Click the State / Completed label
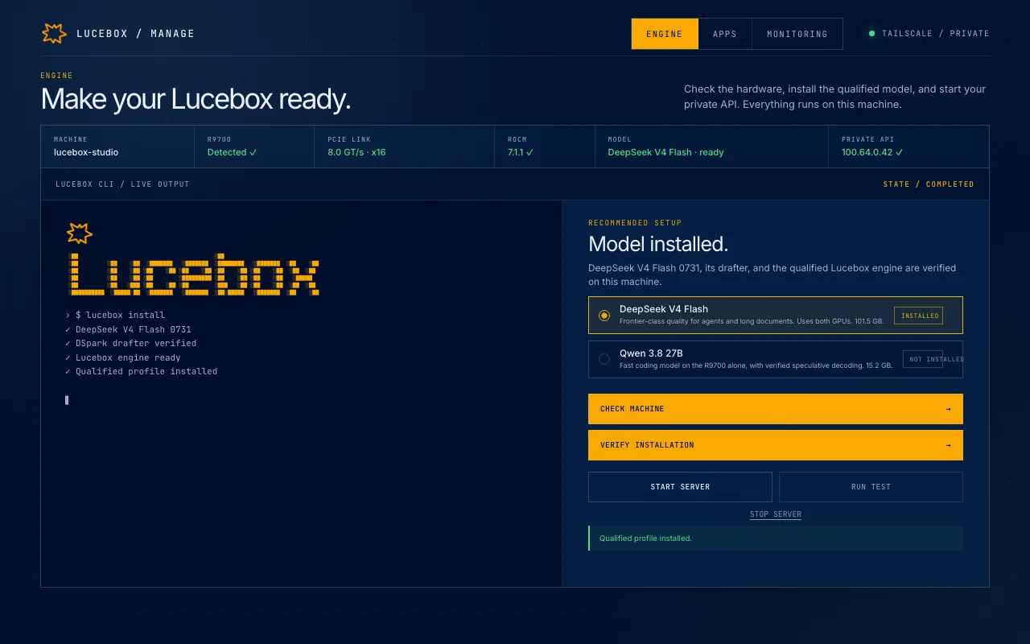This screenshot has height=644, width=1030. [928, 184]
